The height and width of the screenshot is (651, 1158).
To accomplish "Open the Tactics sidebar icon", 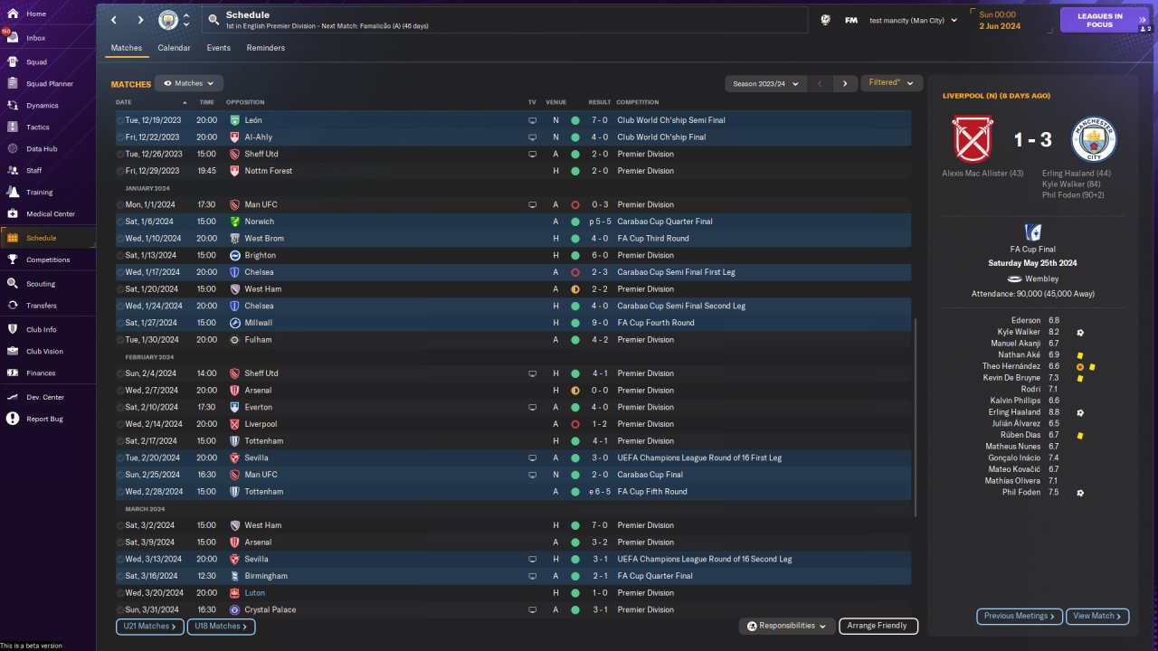I will coord(13,127).
